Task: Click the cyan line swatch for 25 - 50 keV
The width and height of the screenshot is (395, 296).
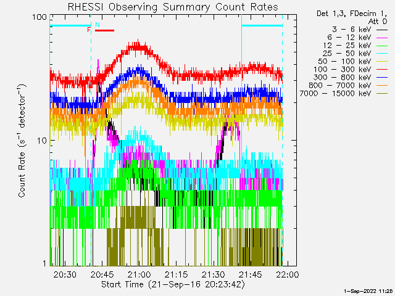Action: click(x=382, y=54)
